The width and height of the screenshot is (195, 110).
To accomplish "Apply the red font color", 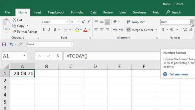I will tap(85, 30).
